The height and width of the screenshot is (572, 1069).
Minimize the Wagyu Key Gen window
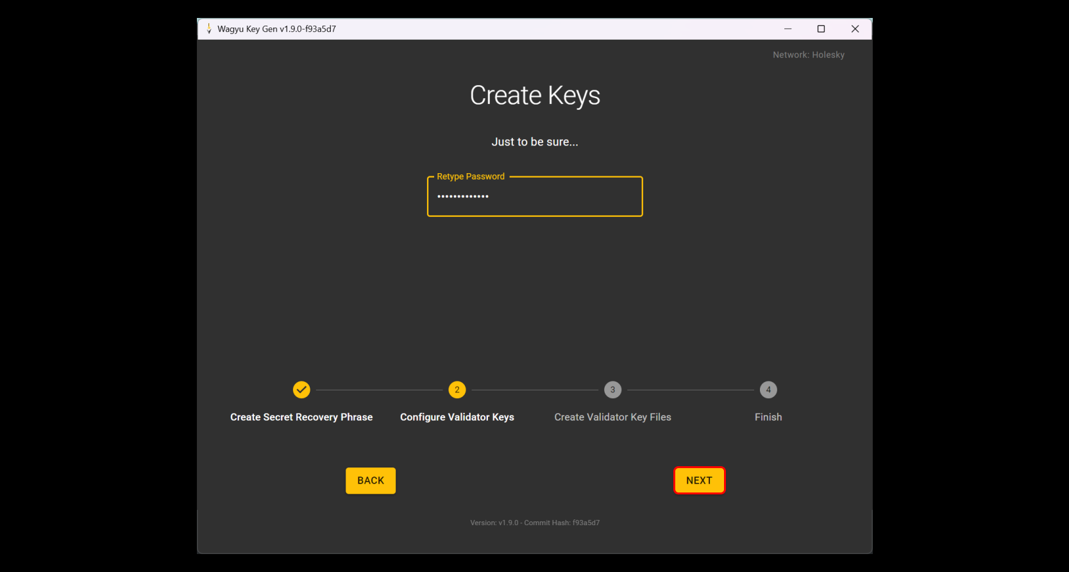(x=787, y=29)
